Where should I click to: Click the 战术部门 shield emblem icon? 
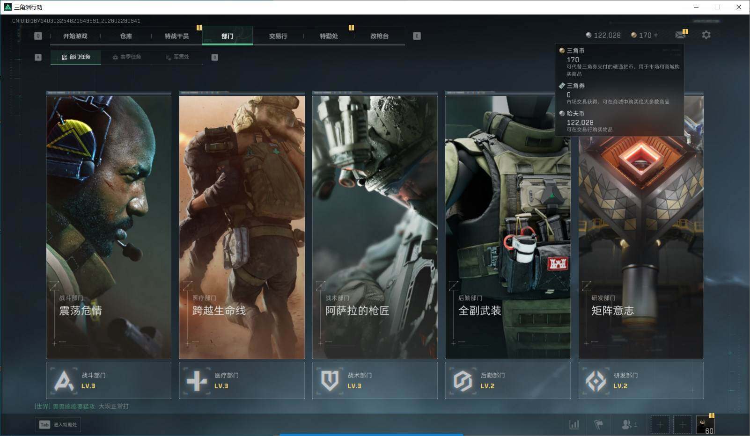(x=330, y=381)
